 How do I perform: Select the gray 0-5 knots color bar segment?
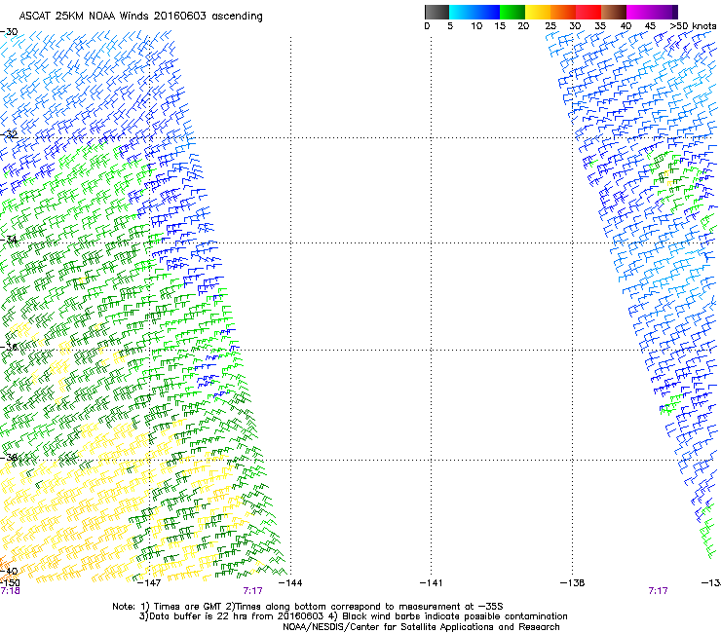pos(436,12)
